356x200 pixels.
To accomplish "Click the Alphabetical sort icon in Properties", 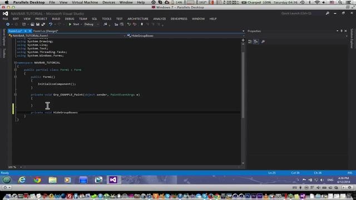I will 256,42.
